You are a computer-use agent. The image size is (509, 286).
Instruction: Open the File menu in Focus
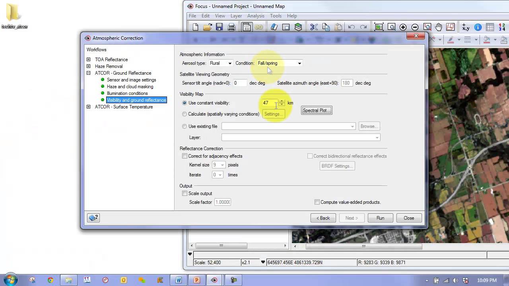(192, 16)
